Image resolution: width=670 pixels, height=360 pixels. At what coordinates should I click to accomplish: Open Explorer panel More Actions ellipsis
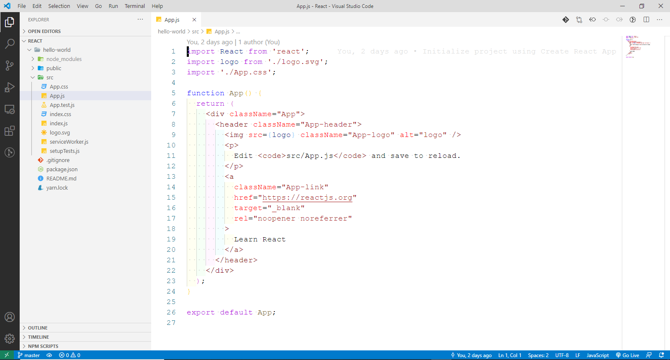click(140, 19)
